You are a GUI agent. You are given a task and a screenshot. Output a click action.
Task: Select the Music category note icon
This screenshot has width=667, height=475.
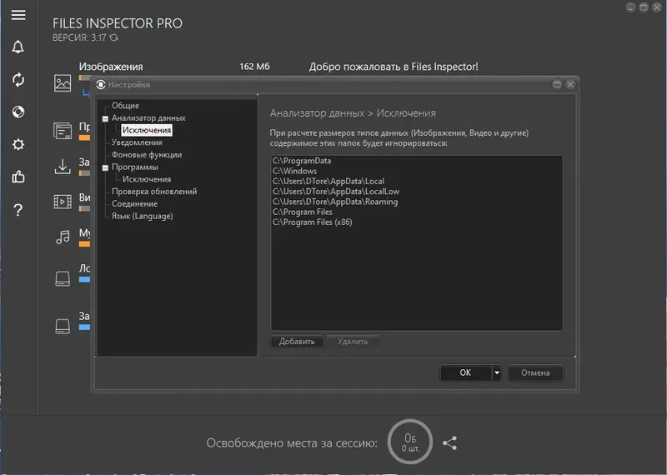pos(63,237)
